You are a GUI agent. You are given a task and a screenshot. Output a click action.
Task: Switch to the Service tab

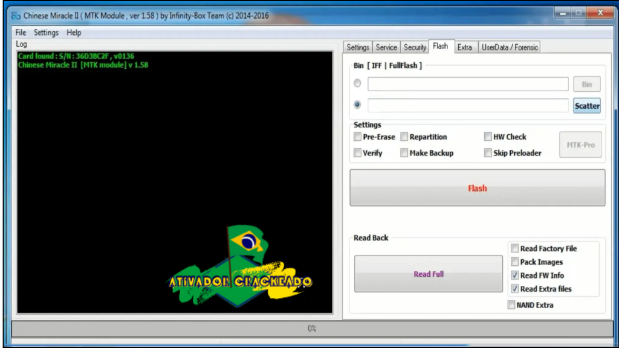coord(386,47)
